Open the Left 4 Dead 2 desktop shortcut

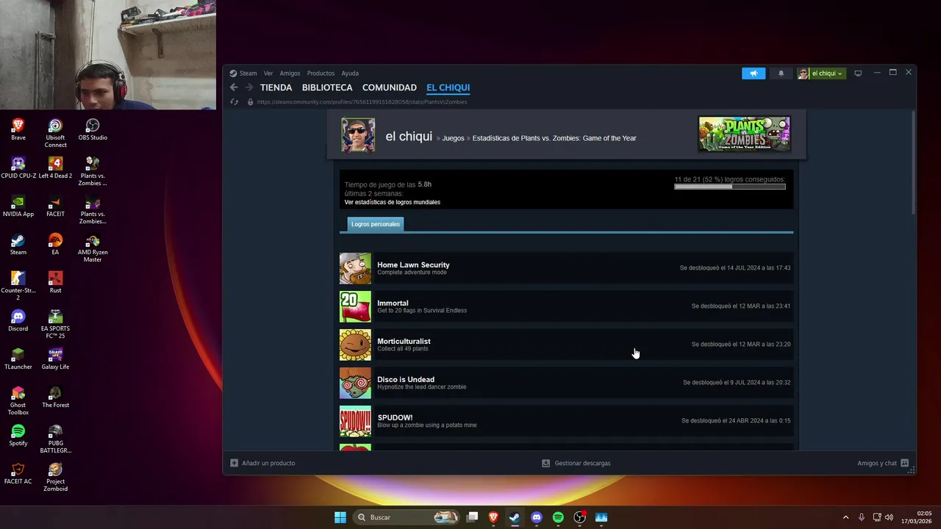click(x=55, y=168)
